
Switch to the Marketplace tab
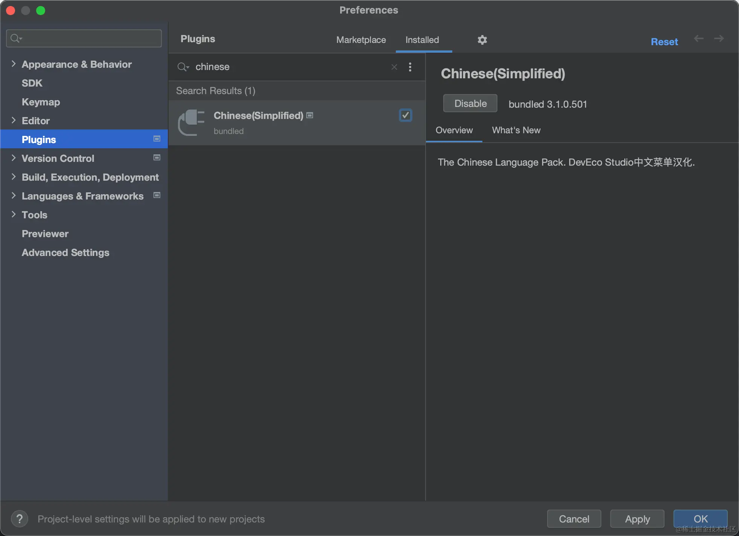tap(361, 40)
